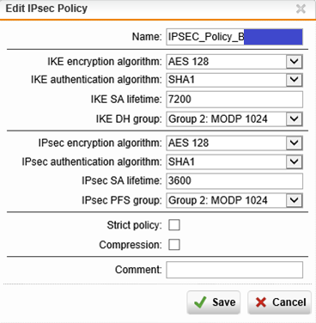
Task: Open IKE encryption algorithm dropdown arrow
Action: pyautogui.click(x=294, y=62)
